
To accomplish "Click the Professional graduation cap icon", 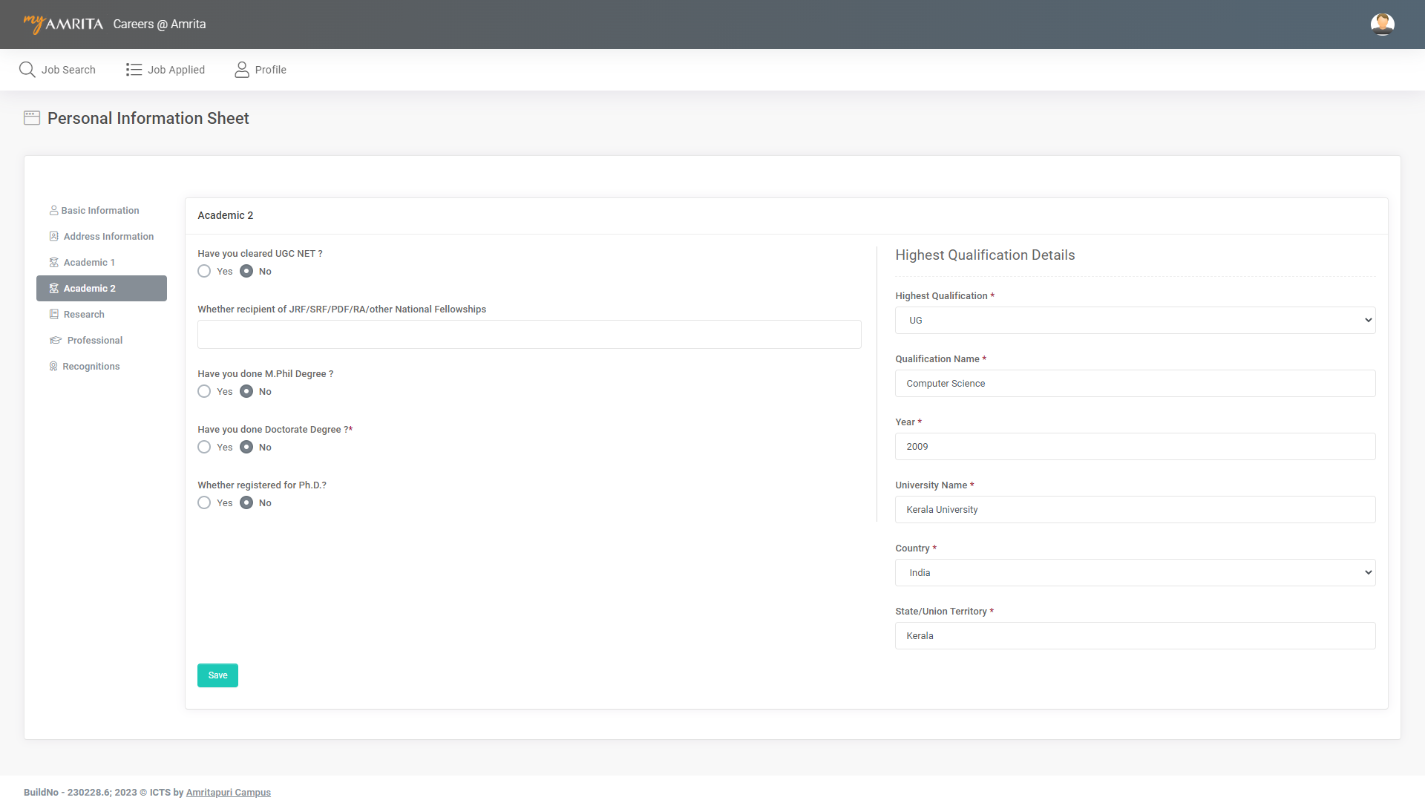I will click(55, 341).
